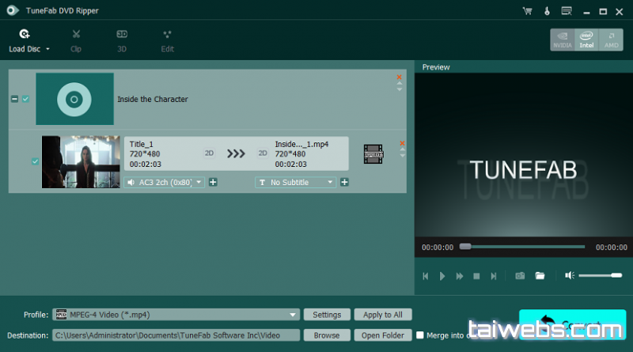
Task: Click the Settings button
Action: [327, 315]
